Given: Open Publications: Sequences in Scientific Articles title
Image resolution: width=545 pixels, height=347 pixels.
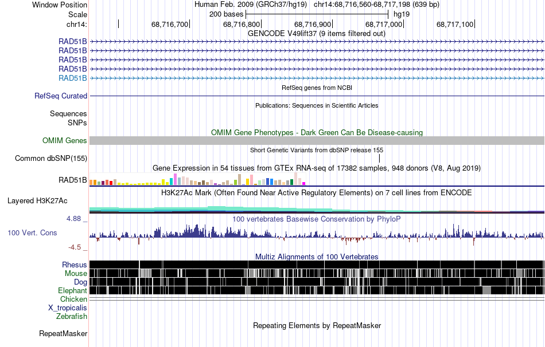Looking at the screenshot, I should point(317,105).
